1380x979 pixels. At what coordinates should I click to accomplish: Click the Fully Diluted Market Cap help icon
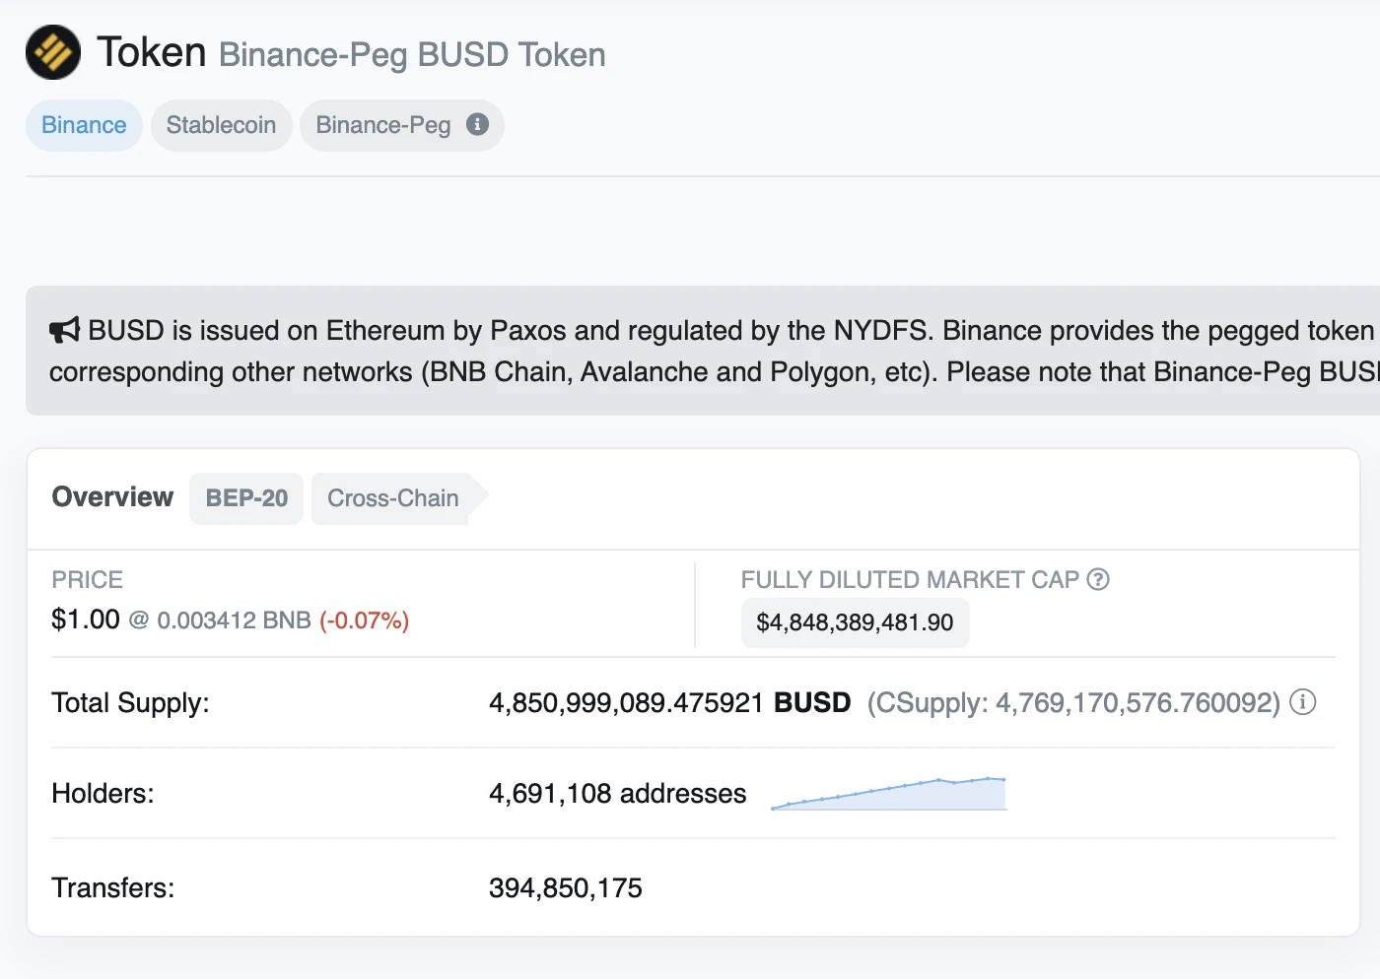pyautogui.click(x=1098, y=579)
